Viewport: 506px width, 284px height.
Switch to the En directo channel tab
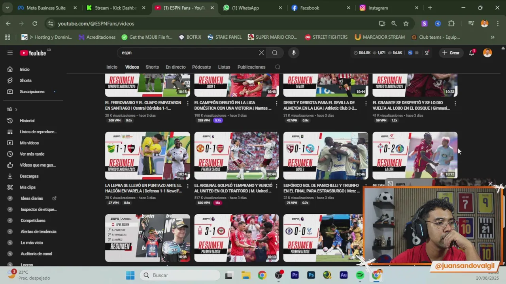[x=176, y=67]
